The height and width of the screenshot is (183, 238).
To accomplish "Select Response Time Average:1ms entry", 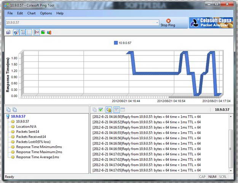I will point(37,157).
